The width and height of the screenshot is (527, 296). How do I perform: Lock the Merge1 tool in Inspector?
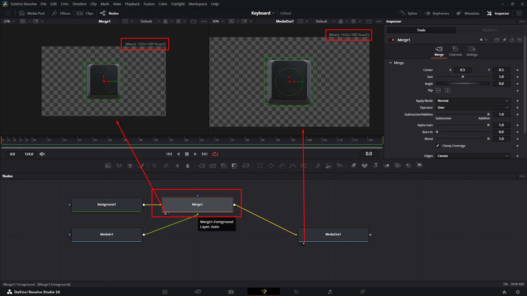[512, 40]
